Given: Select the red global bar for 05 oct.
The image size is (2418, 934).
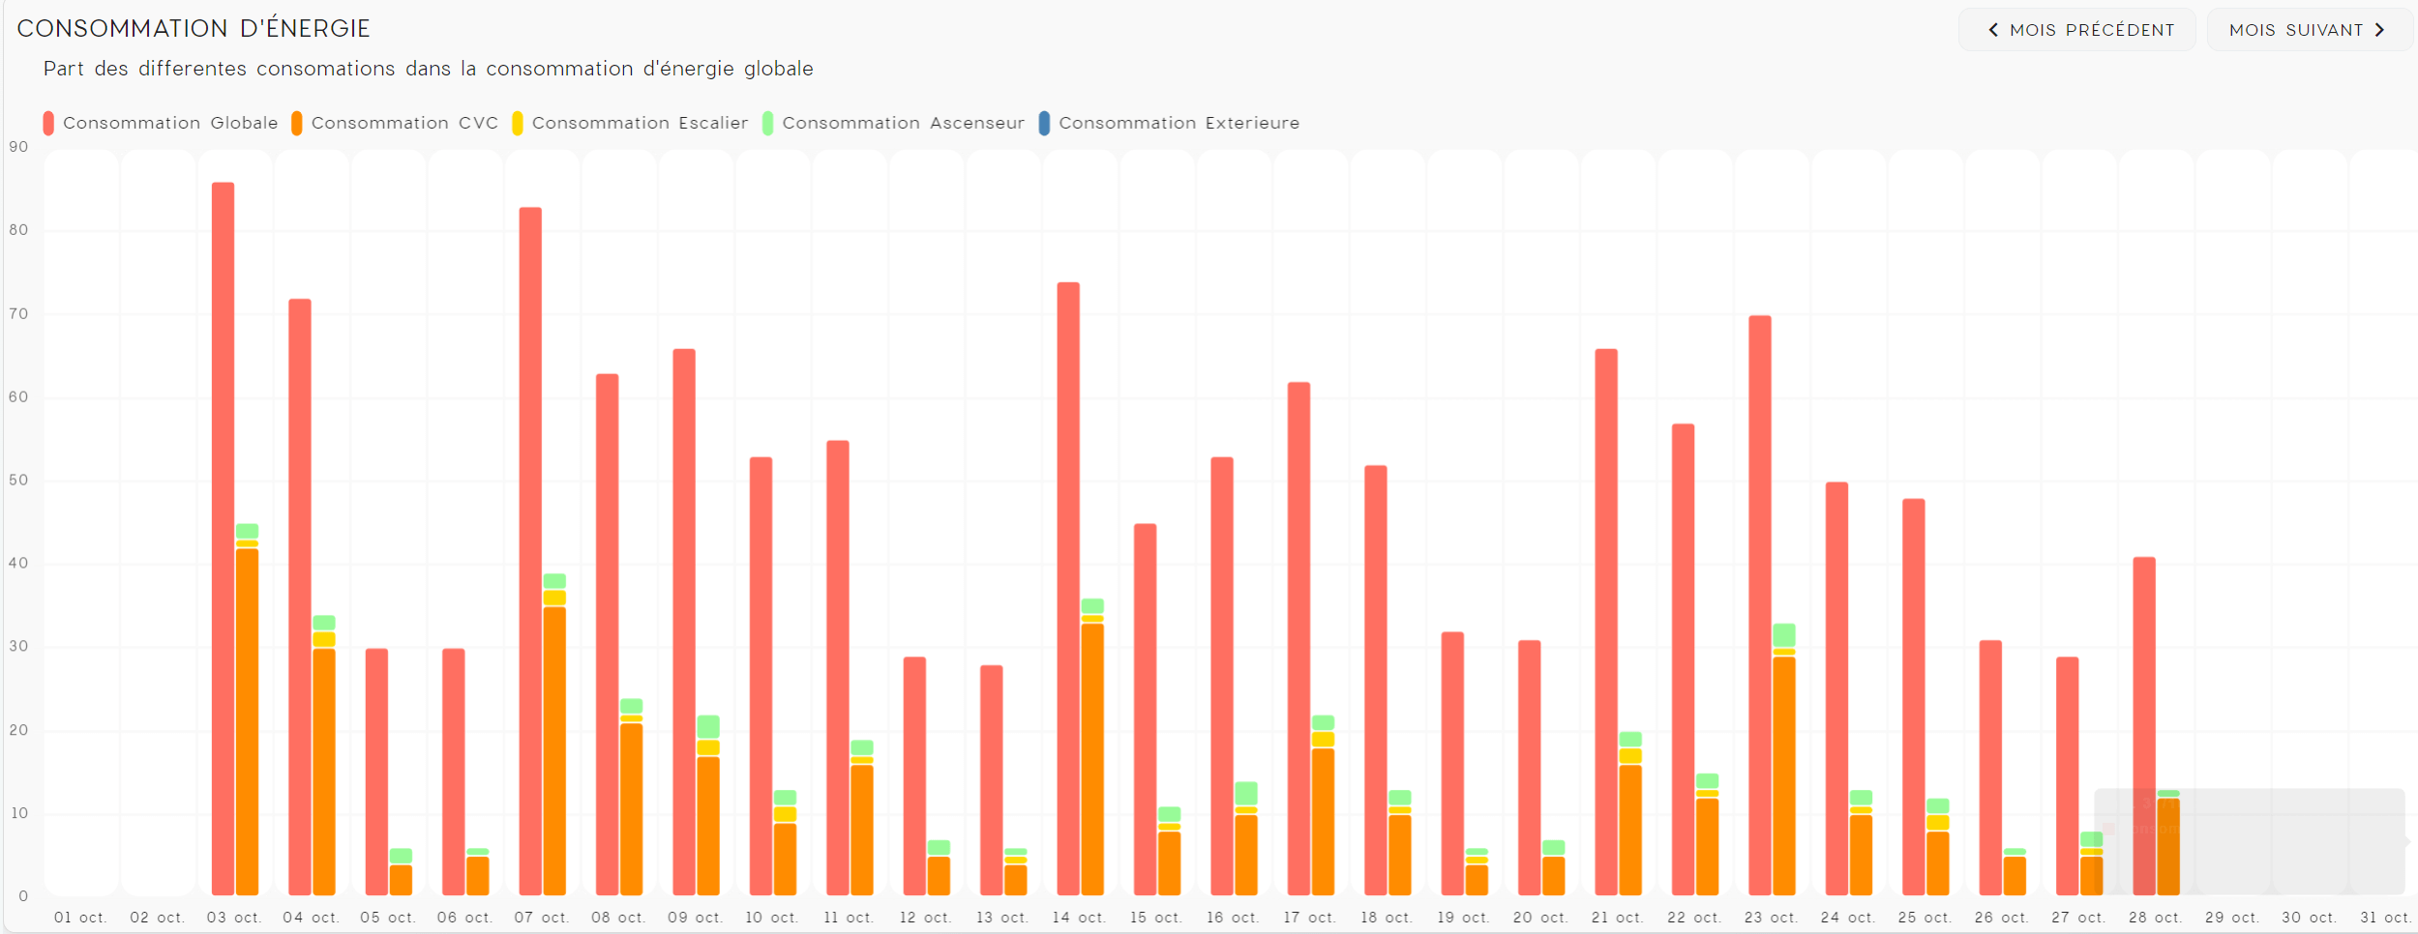Looking at the screenshot, I should pyautogui.click(x=376, y=773).
